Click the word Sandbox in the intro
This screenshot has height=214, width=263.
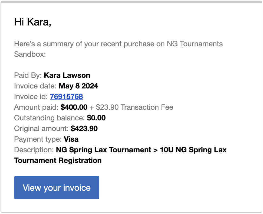[x=30, y=54]
